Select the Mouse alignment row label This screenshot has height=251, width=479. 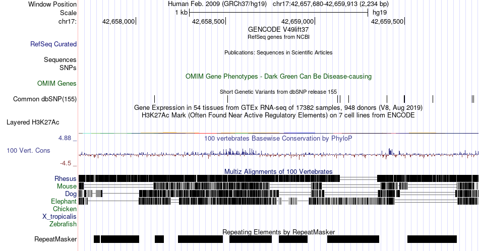point(67,186)
